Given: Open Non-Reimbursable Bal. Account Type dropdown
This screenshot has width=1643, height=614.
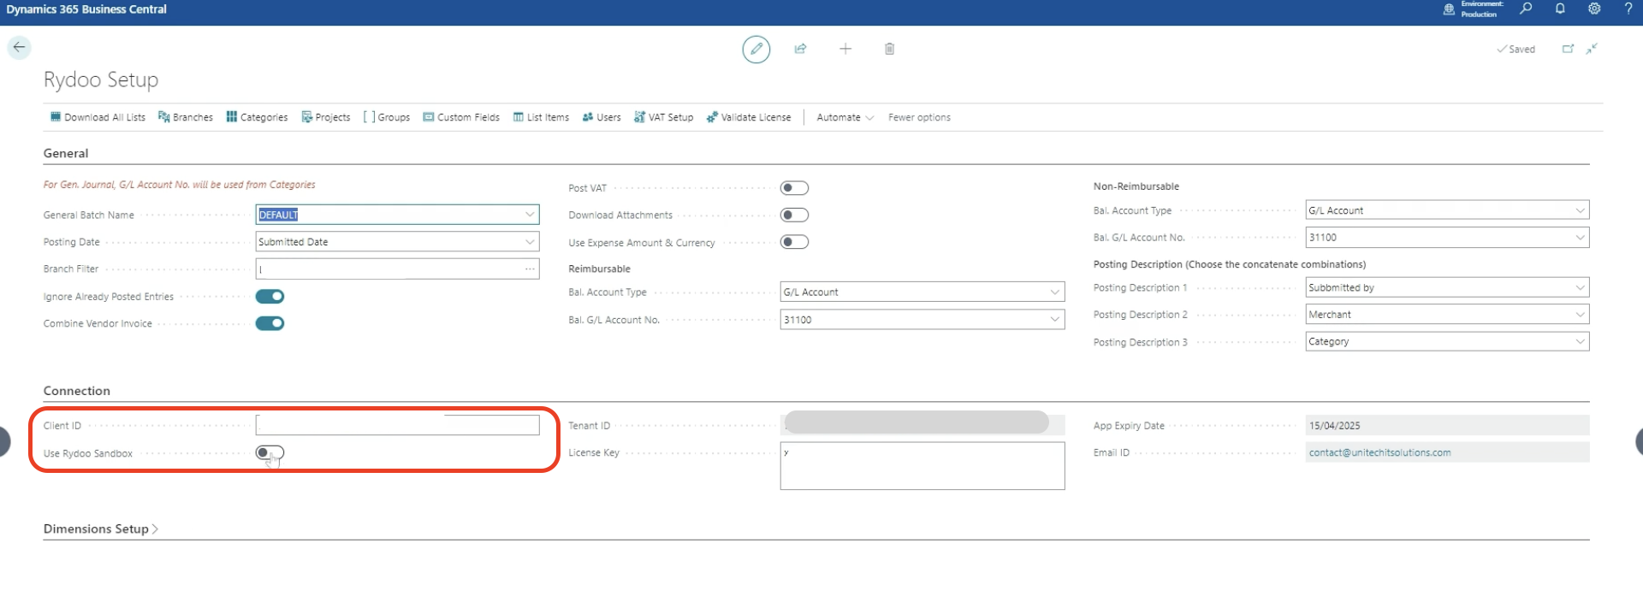Looking at the screenshot, I should click(x=1580, y=210).
